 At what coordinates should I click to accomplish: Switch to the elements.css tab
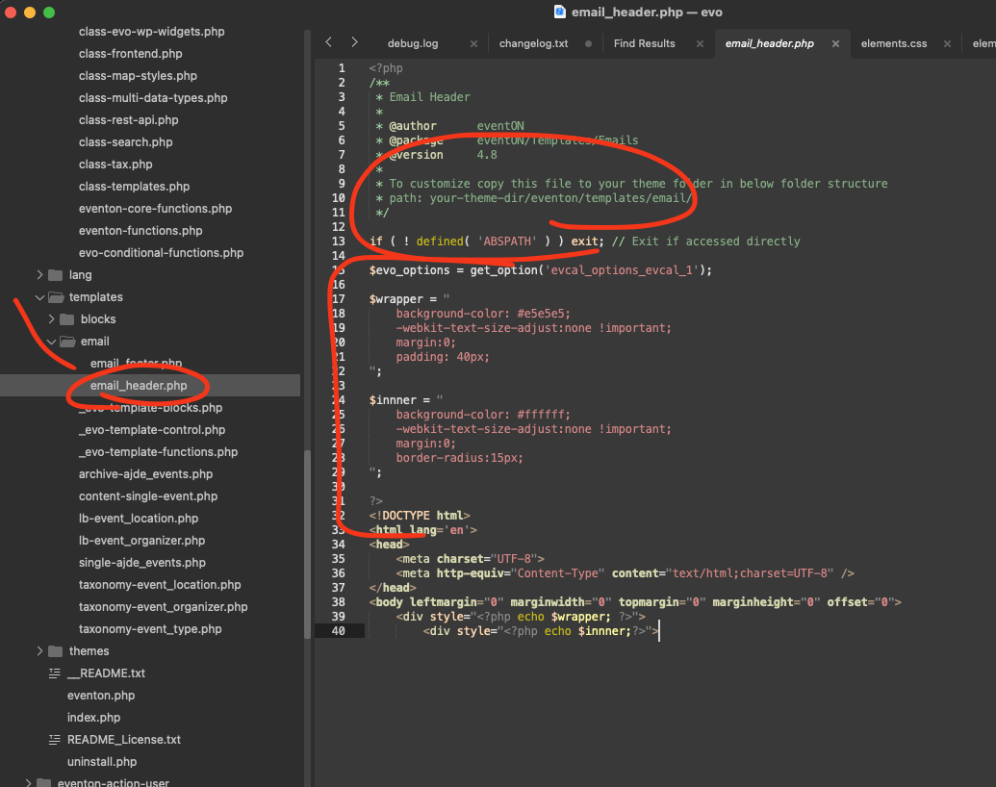tap(894, 44)
